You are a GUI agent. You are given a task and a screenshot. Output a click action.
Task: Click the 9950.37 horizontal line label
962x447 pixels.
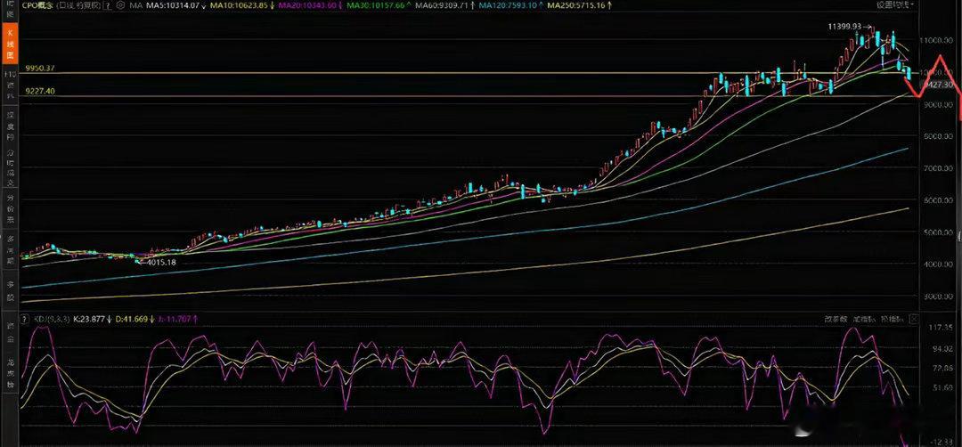[40, 68]
